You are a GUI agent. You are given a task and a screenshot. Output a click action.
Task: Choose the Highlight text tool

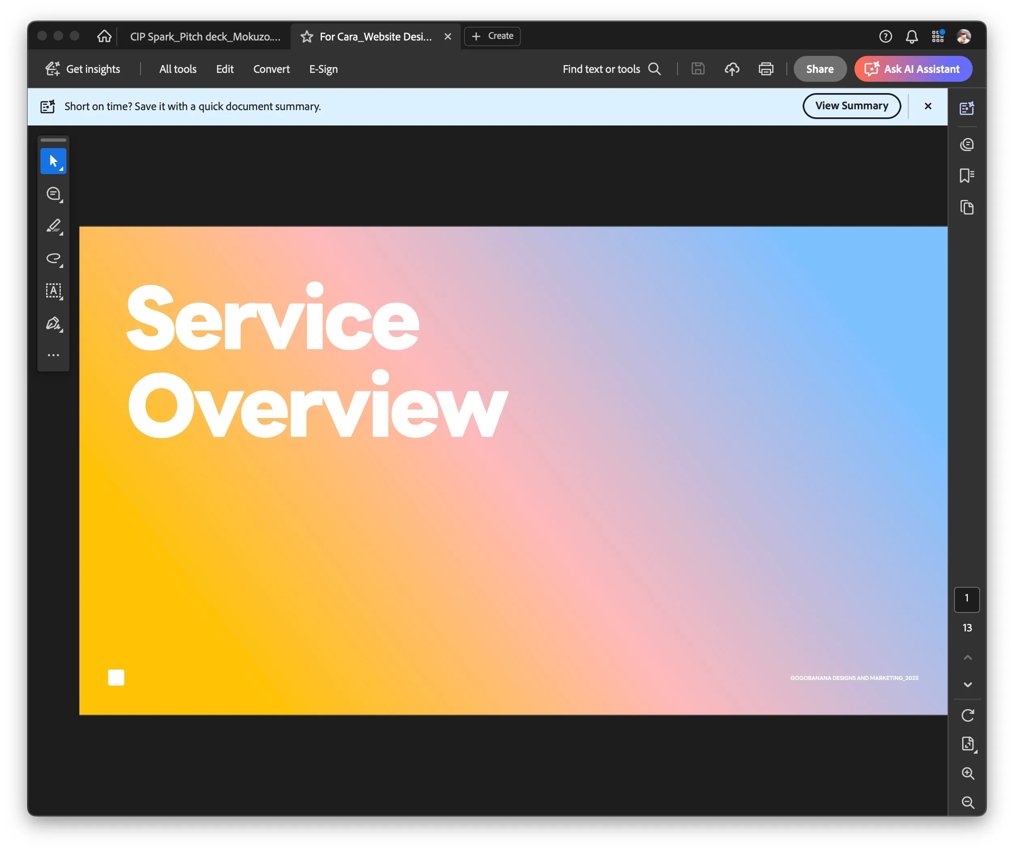(x=53, y=226)
